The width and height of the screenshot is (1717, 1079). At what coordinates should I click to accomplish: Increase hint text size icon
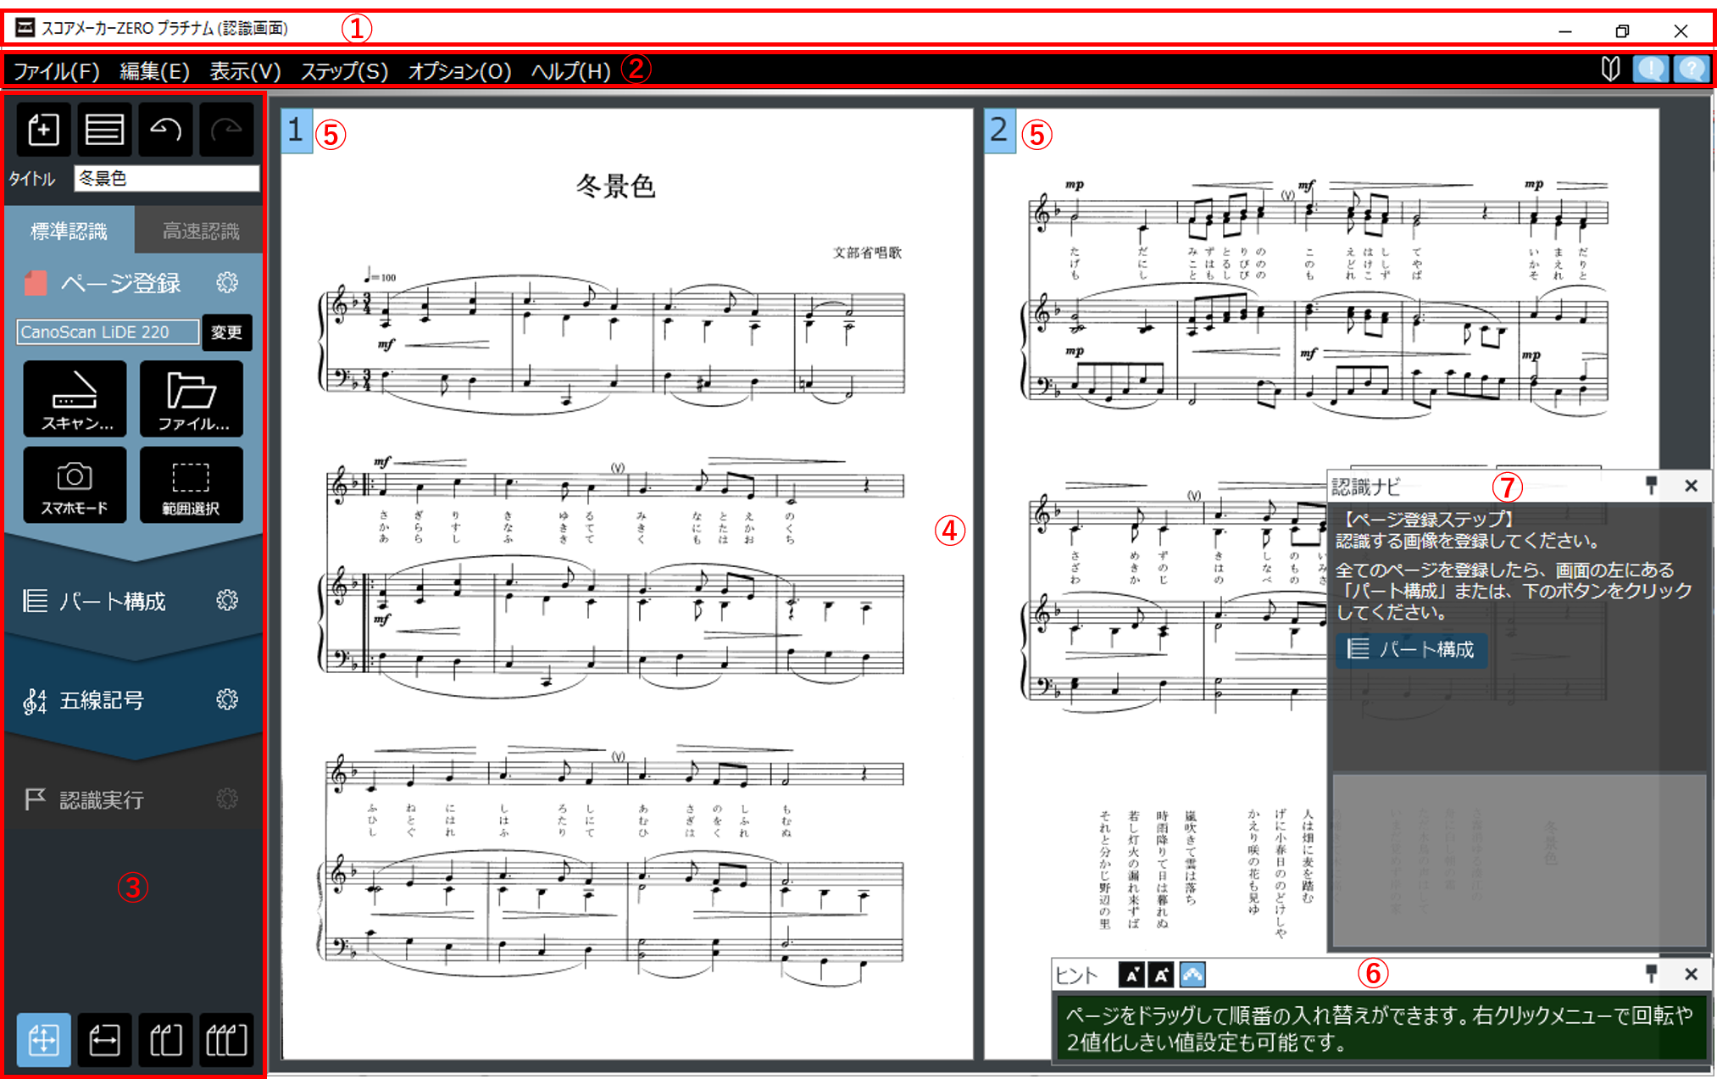point(1161,975)
